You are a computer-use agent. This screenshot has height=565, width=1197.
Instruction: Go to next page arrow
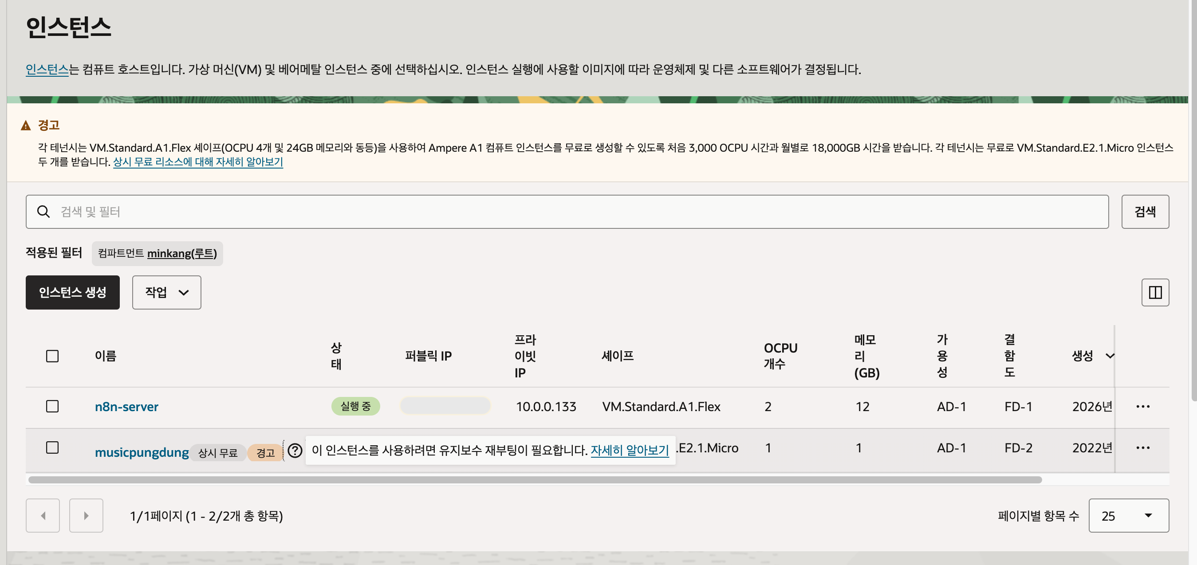tap(86, 515)
